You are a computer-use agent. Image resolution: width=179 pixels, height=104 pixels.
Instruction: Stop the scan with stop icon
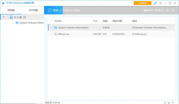(x=173, y=10)
